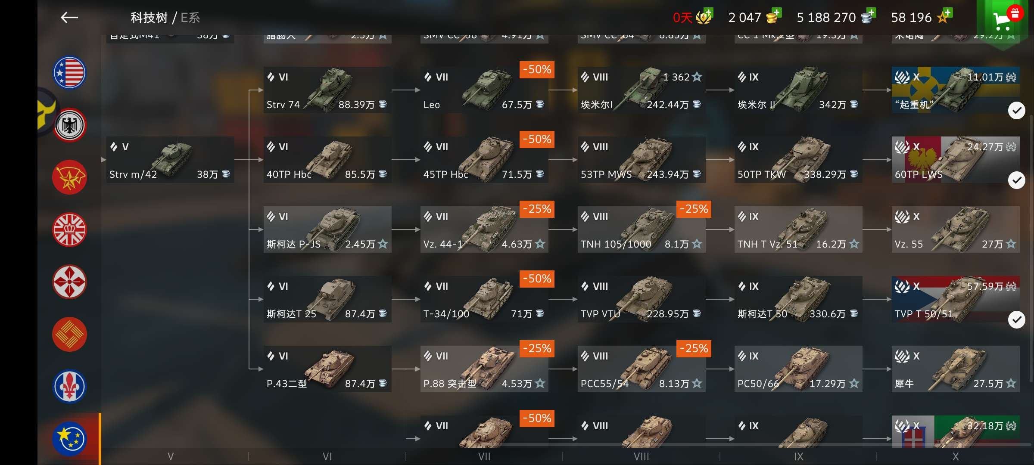The image size is (1034, 465).
Task: Add gold with the plus coin icon
Action: point(774,16)
